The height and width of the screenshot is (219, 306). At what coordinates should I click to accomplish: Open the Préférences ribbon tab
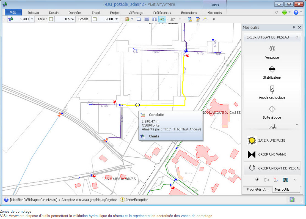click(x=162, y=13)
